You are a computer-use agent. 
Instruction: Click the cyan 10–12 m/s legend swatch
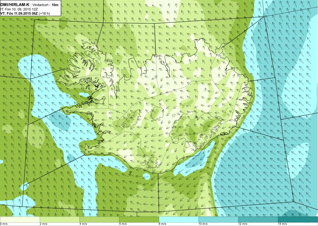(x=219, y=220)
